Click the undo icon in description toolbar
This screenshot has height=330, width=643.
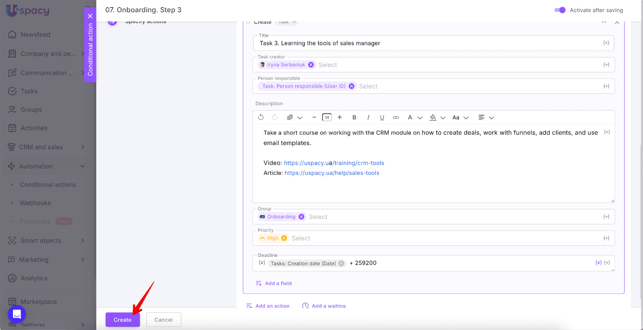(261, 117)
